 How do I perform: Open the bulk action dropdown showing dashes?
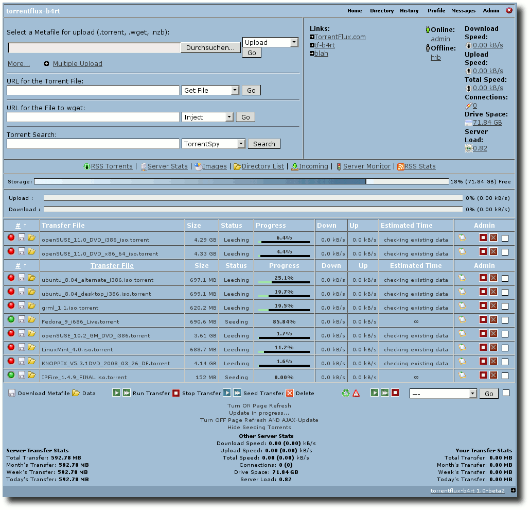tap(443, 394)
